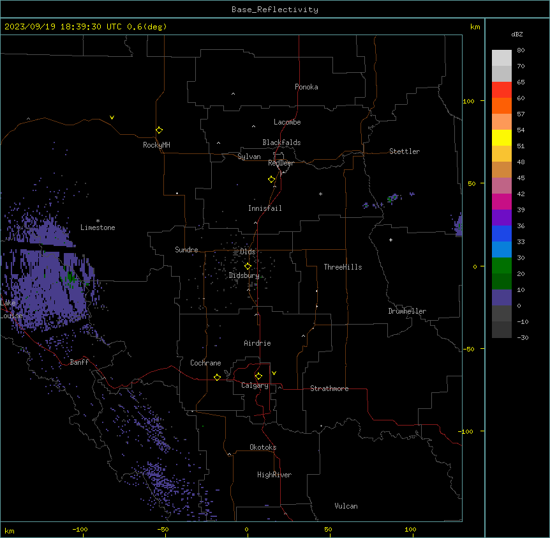The image size is (550, 538).
Task: Select the Cochrane label
Action: tap(205, 363)
